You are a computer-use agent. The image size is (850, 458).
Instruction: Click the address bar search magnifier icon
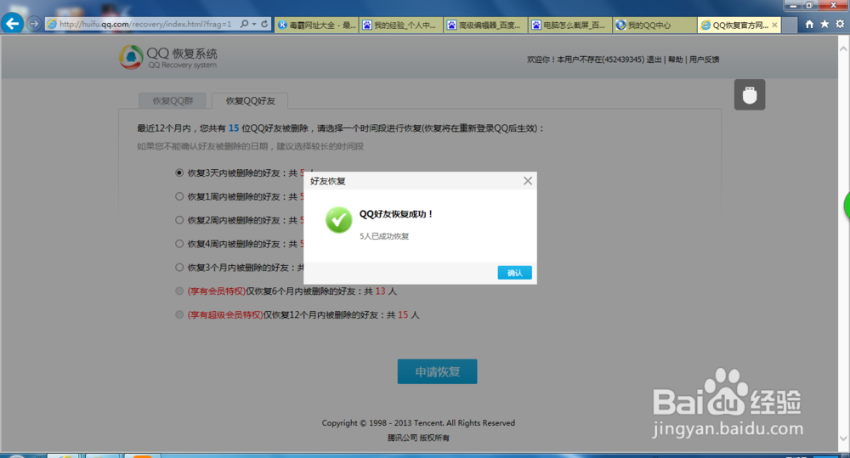244,24
